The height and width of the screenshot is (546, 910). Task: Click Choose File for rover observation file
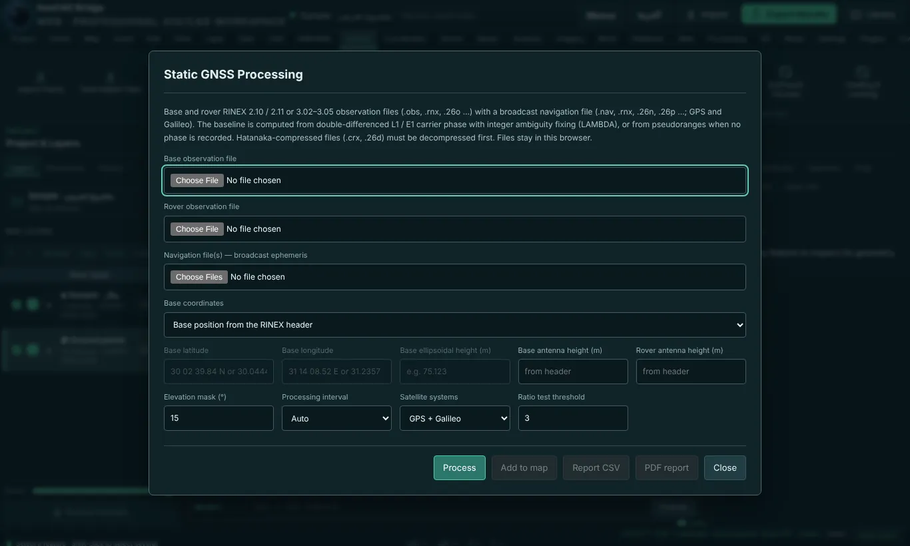click(x=197, y=229)
